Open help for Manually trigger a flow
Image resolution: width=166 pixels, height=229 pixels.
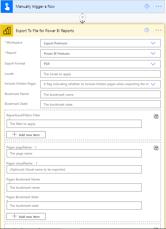click(147, 6)
